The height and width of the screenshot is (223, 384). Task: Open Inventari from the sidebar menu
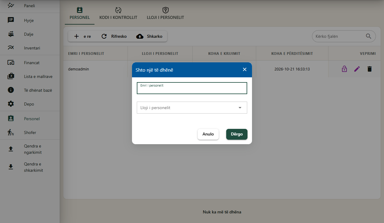pos(30,48)
